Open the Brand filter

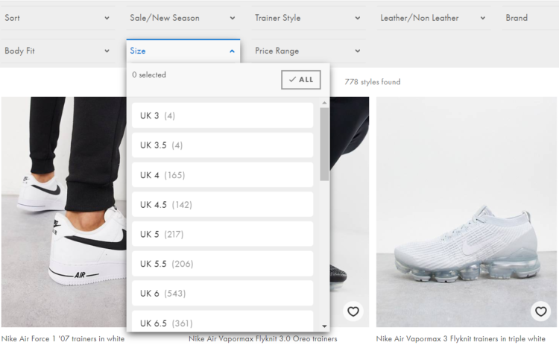tap(529, 18)
